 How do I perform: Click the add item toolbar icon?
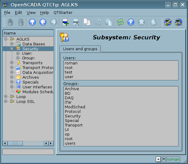[x=65, y=22]
